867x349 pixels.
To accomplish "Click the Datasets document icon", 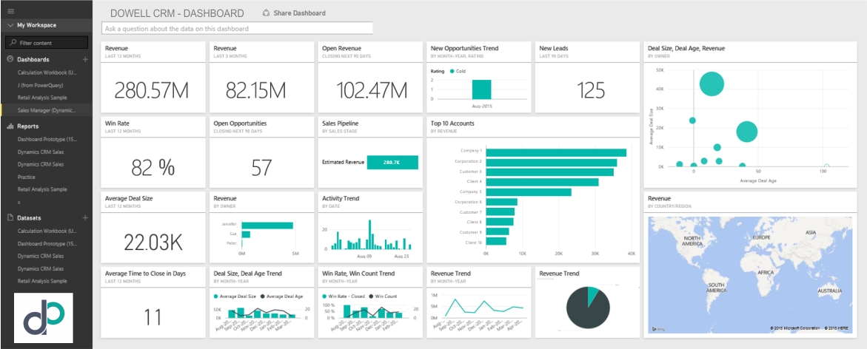I will click(10, 218).
